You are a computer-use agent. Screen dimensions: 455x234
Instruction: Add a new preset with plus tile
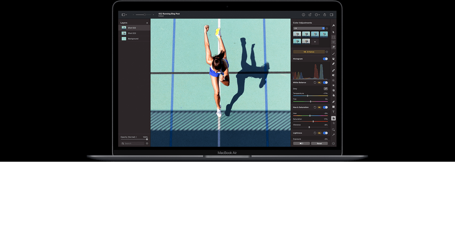(x=315, y=42)
